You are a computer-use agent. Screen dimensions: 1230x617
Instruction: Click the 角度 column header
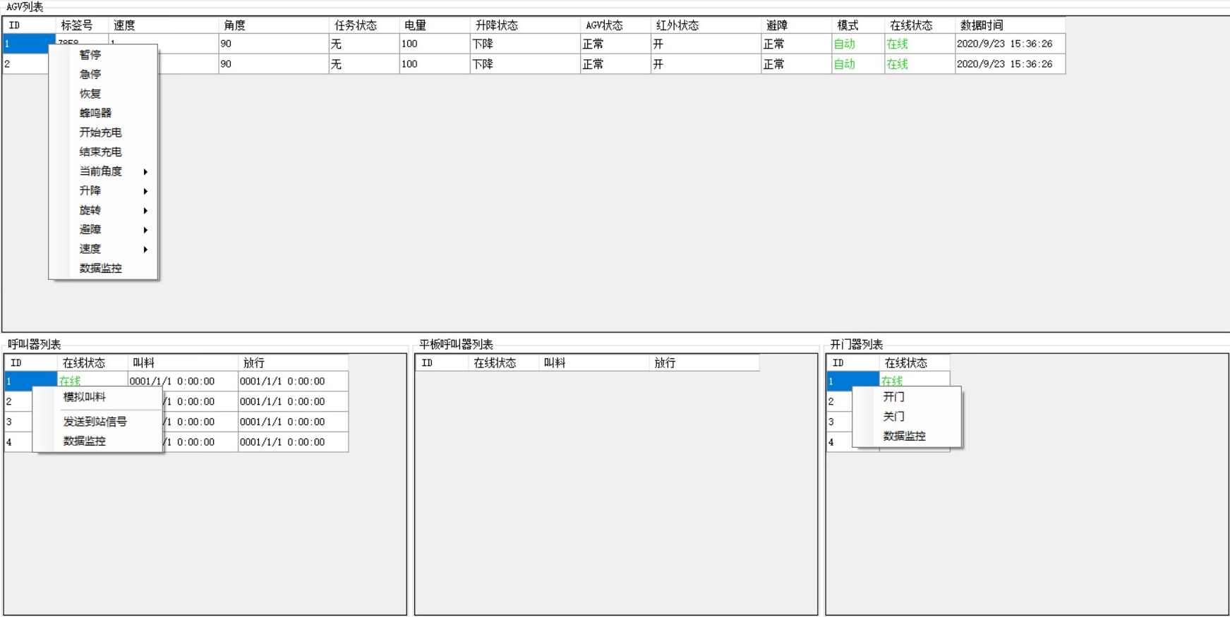coord(274,25)
